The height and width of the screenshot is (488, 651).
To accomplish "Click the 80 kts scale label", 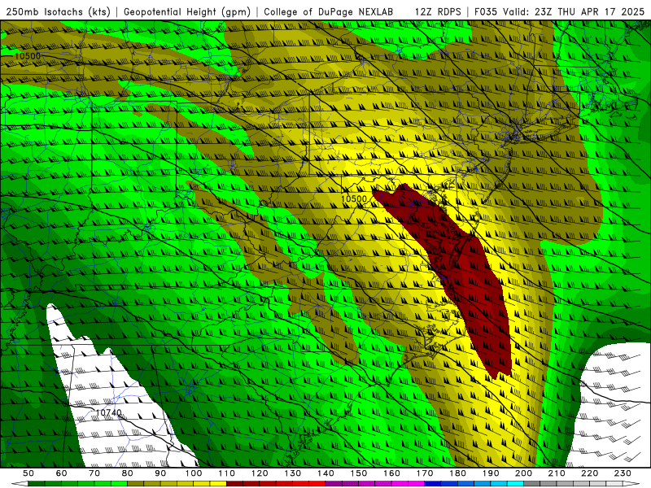I will [128, 473].
